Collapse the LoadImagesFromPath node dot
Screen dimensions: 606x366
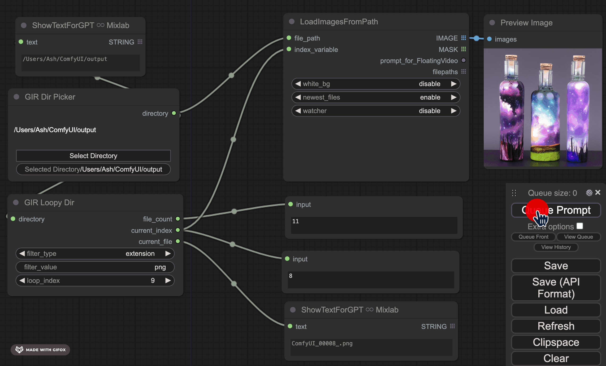292,22
